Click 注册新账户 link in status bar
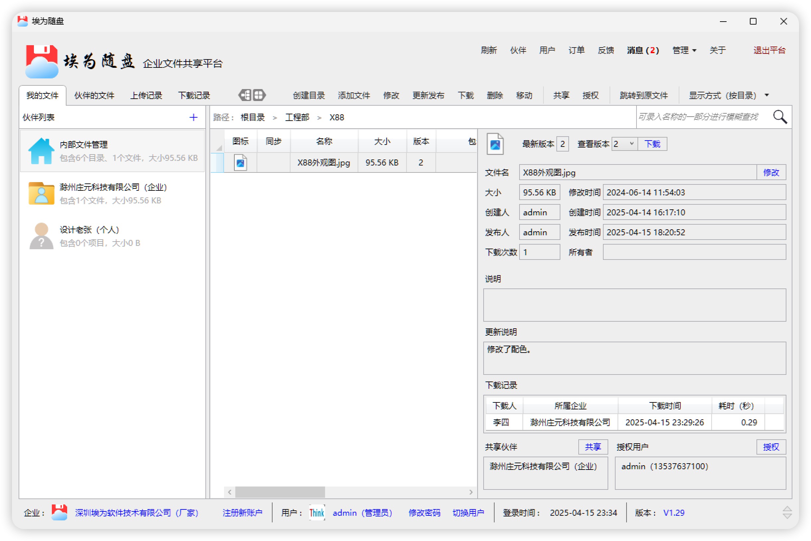Viewport: 811px width, 541px height. coord(242,512)
